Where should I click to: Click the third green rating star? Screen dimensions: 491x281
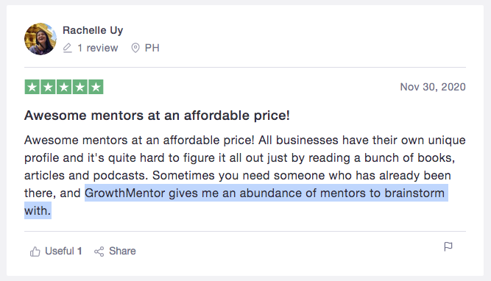pyautogui.click(x=64, y=87)
